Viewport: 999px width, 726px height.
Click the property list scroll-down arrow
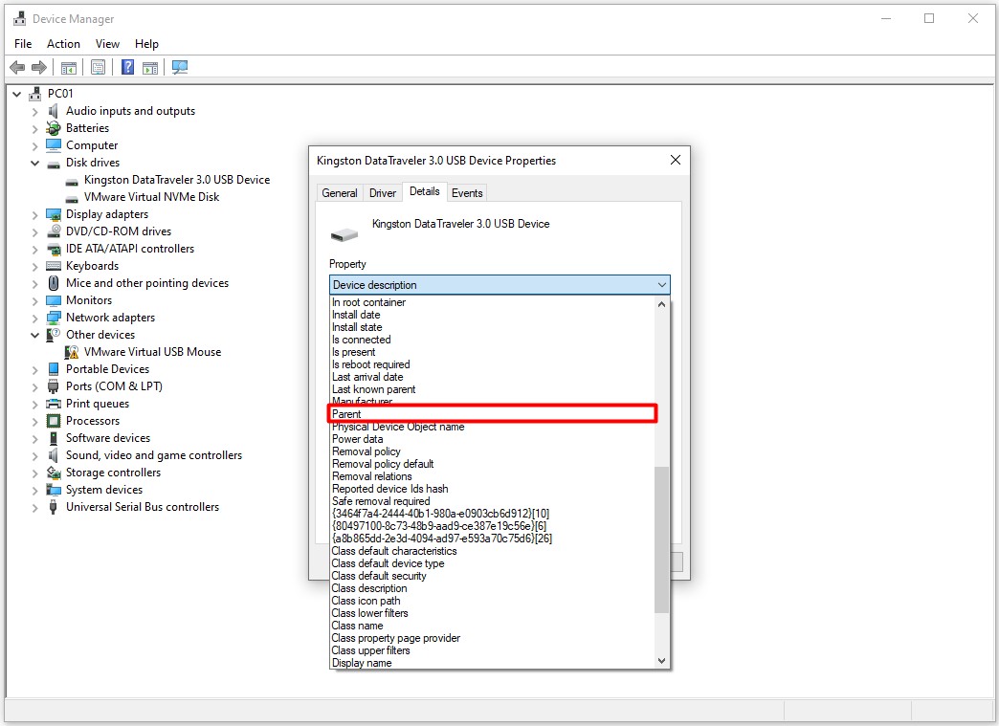pyautogui.click(x=661, y=661)
